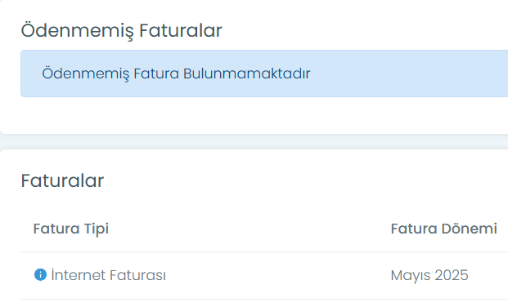Viewport: 508px width, 307px height.
Task: Click the empty area of the blue notice banner
Action: pos(408,73)
